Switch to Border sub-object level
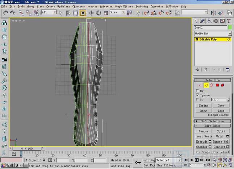234x169 pixels. point(212,85)
